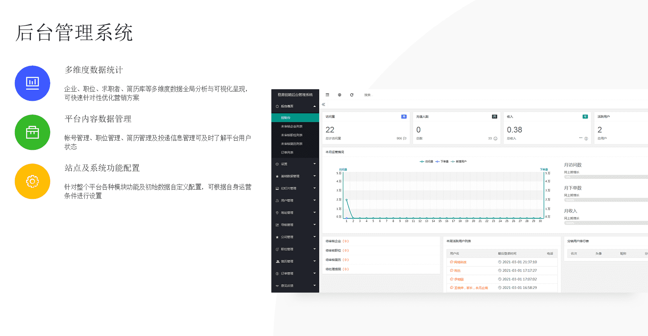Click the 最后登录时间 column header
The height and width of the screenshot is (336, 648).
(x=507, y=254)
